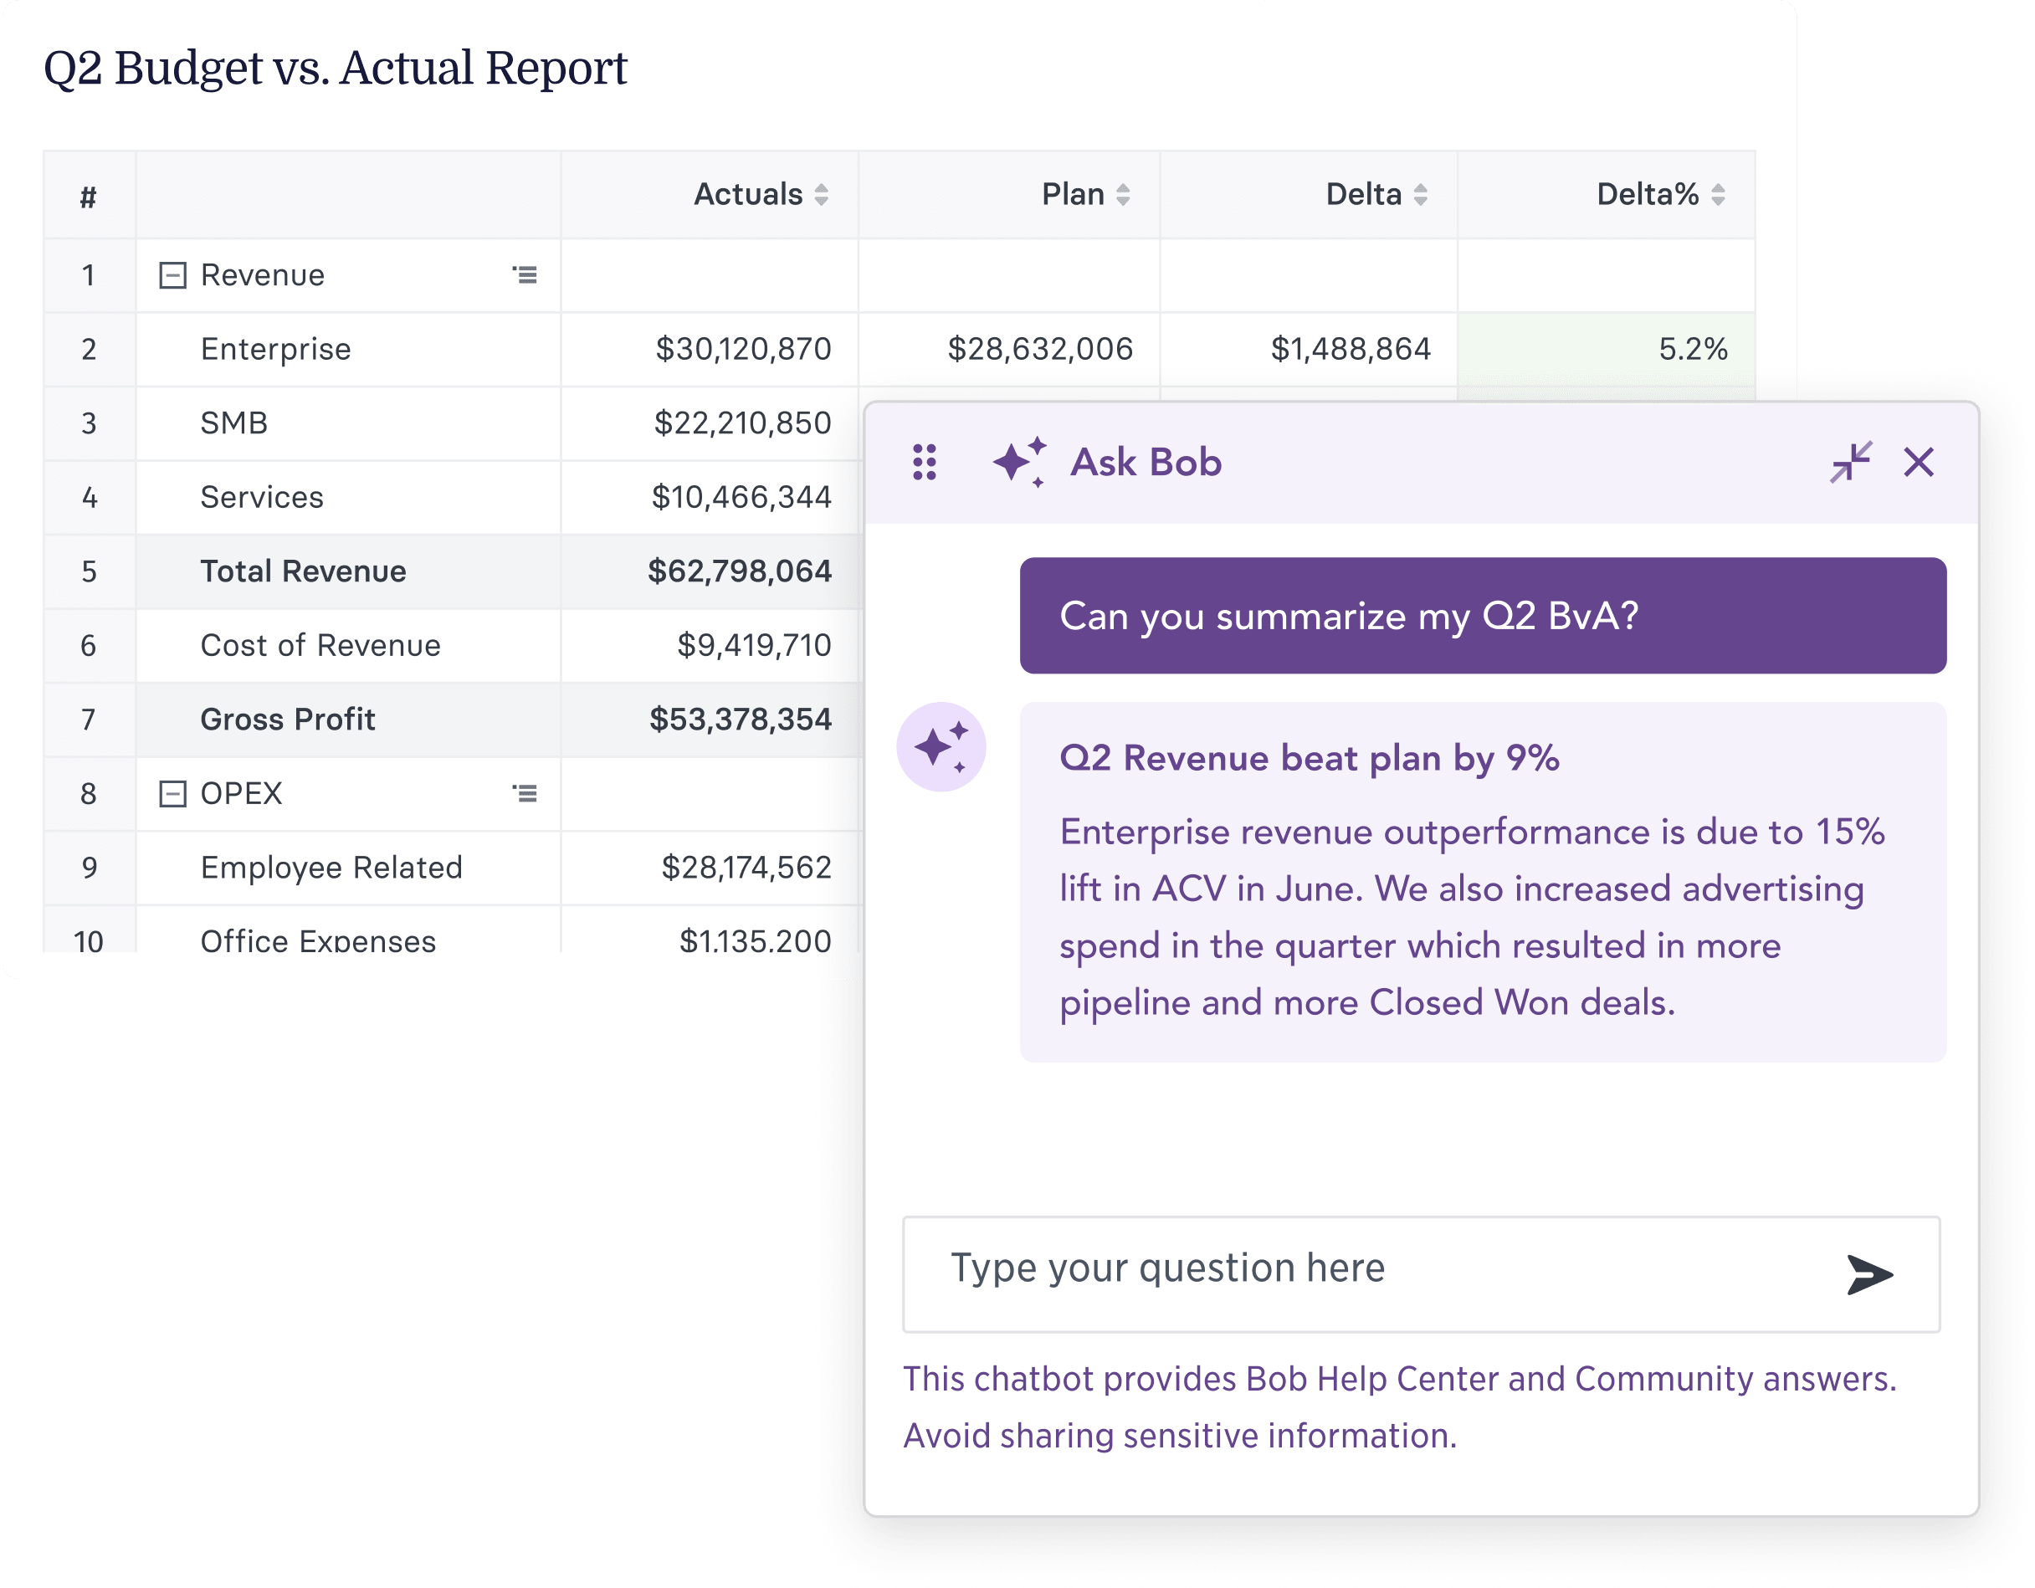Select the Cost of Revenue row label
Screen dimensions: 2035x1588
(x=320, y=645)
